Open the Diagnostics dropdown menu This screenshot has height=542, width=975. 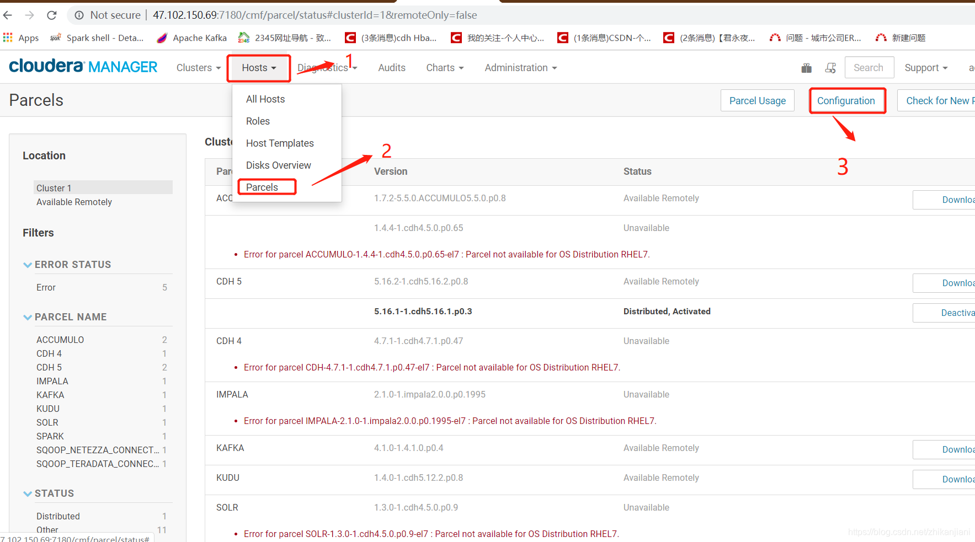[327, 68]
